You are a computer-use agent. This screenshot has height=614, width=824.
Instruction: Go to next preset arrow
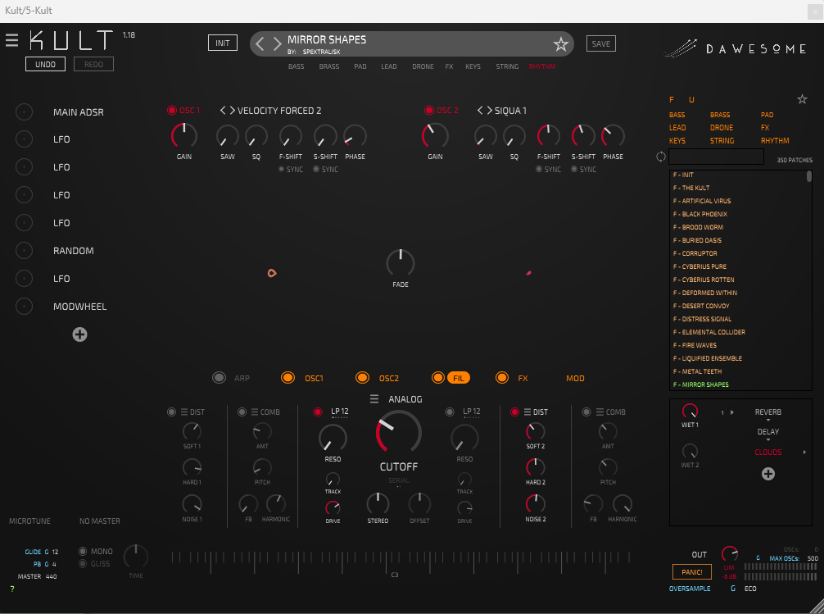(x=277, y=43)
